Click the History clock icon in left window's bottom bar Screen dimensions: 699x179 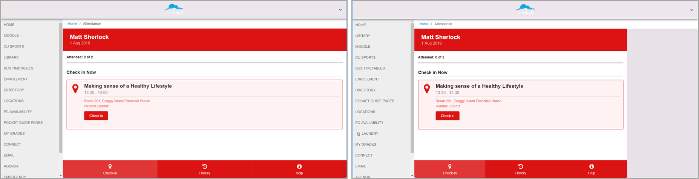tap(205, 166)
